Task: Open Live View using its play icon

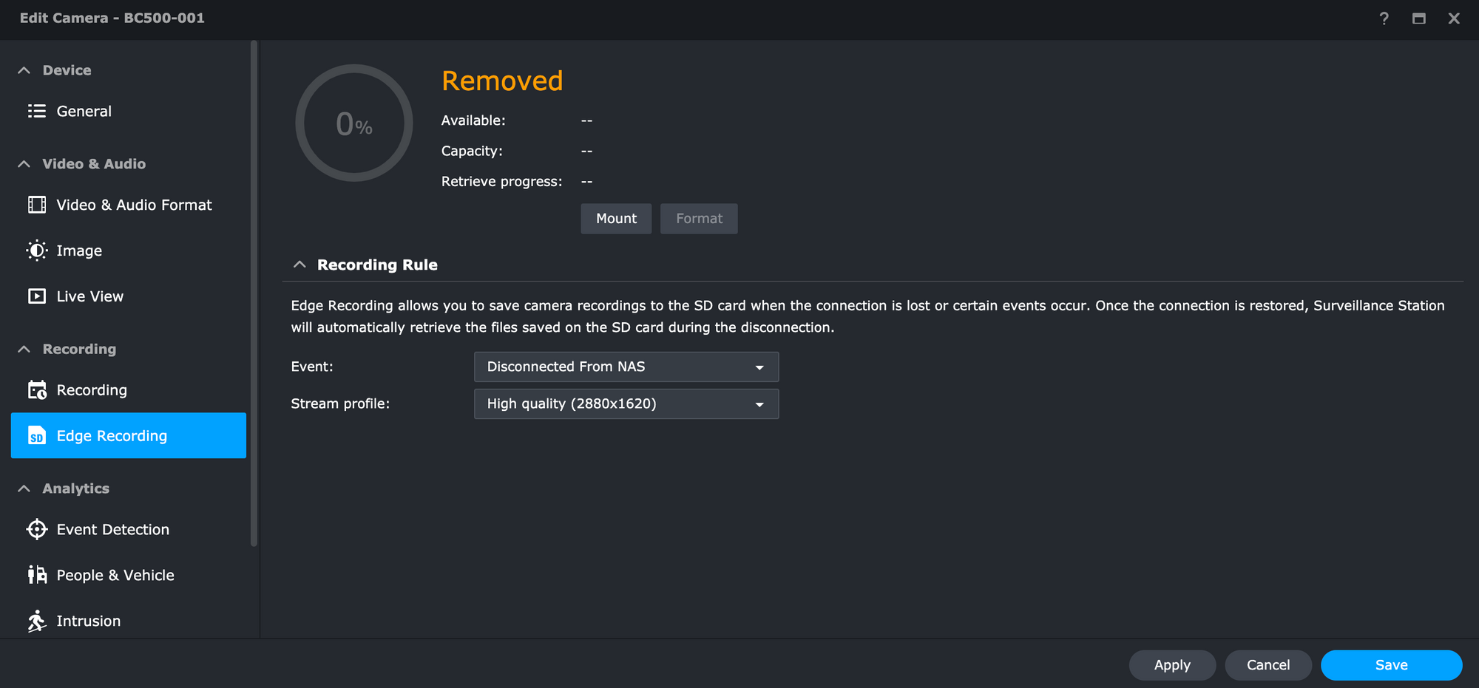Action: pyautogui.click(x=36, y=296)
